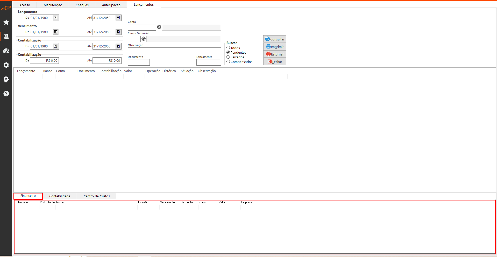Open calendar picker for Vencimento Até date
This screenshot has height=257, width=497.
point(118,32)
